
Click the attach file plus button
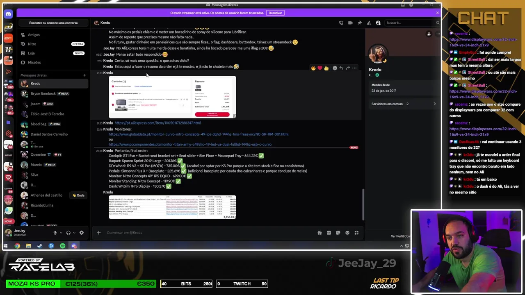click(98, 233)
